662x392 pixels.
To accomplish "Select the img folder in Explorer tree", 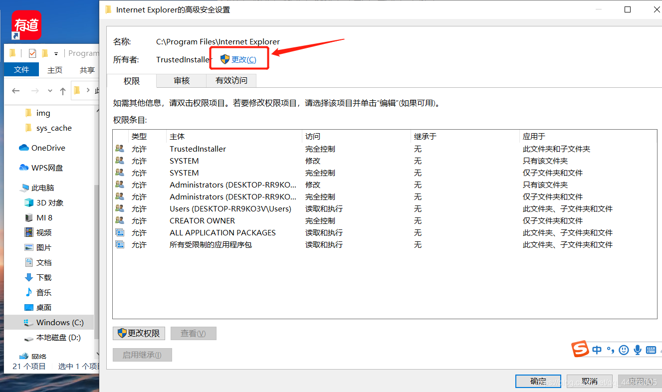I will [x=43, y=113].
